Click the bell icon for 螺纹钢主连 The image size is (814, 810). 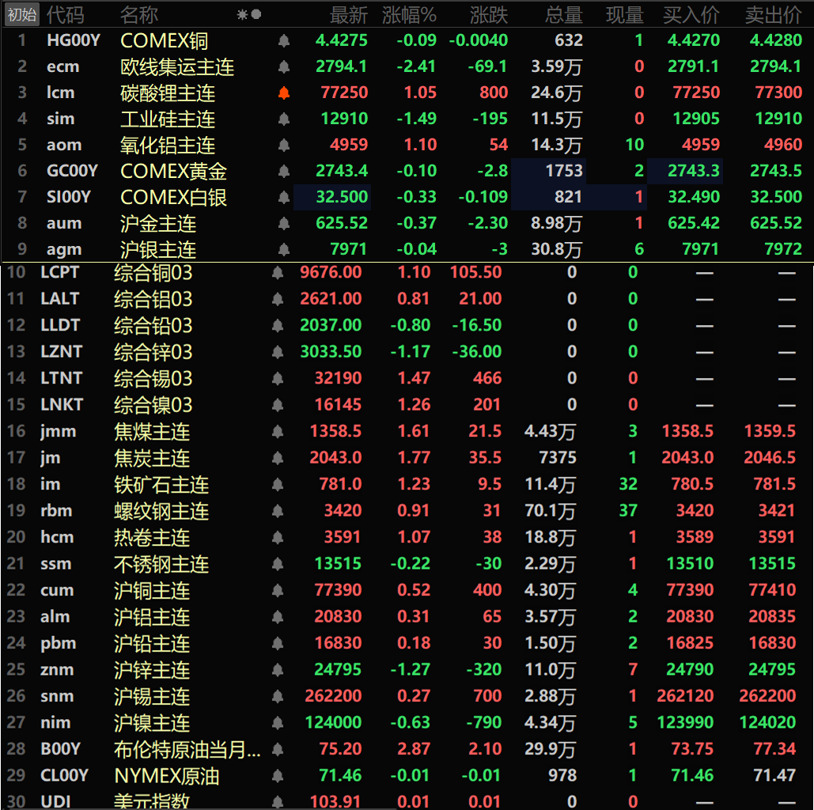tap(278, 511)
